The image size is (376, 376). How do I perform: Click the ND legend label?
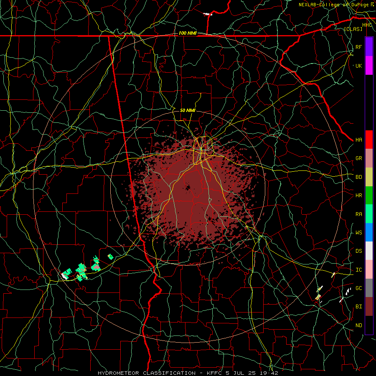point(358,325)
